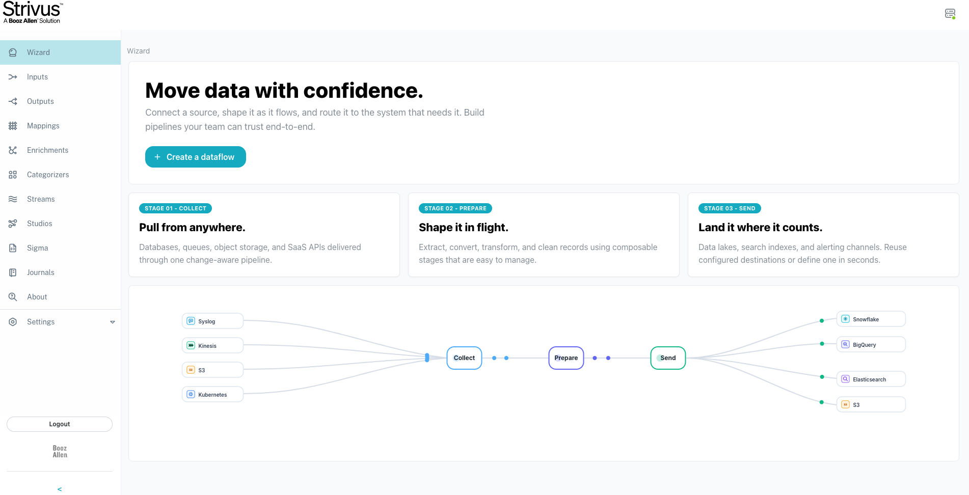Click the Kinesis source node
Screen dimensions: 969x495
click(x=212, y=345)
